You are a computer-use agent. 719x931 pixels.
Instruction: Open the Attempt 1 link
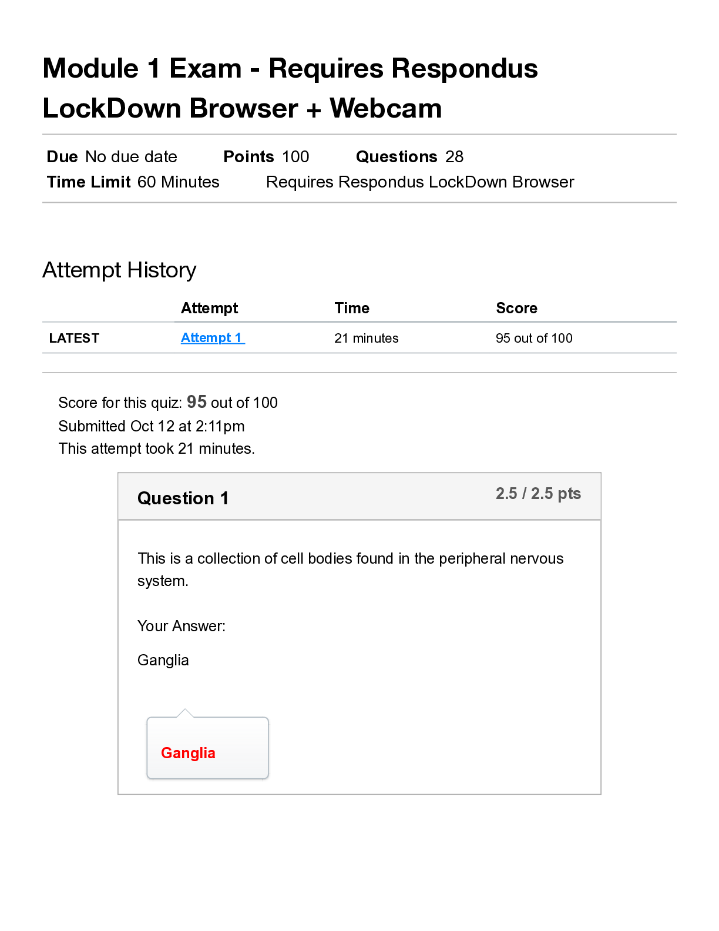212,338
